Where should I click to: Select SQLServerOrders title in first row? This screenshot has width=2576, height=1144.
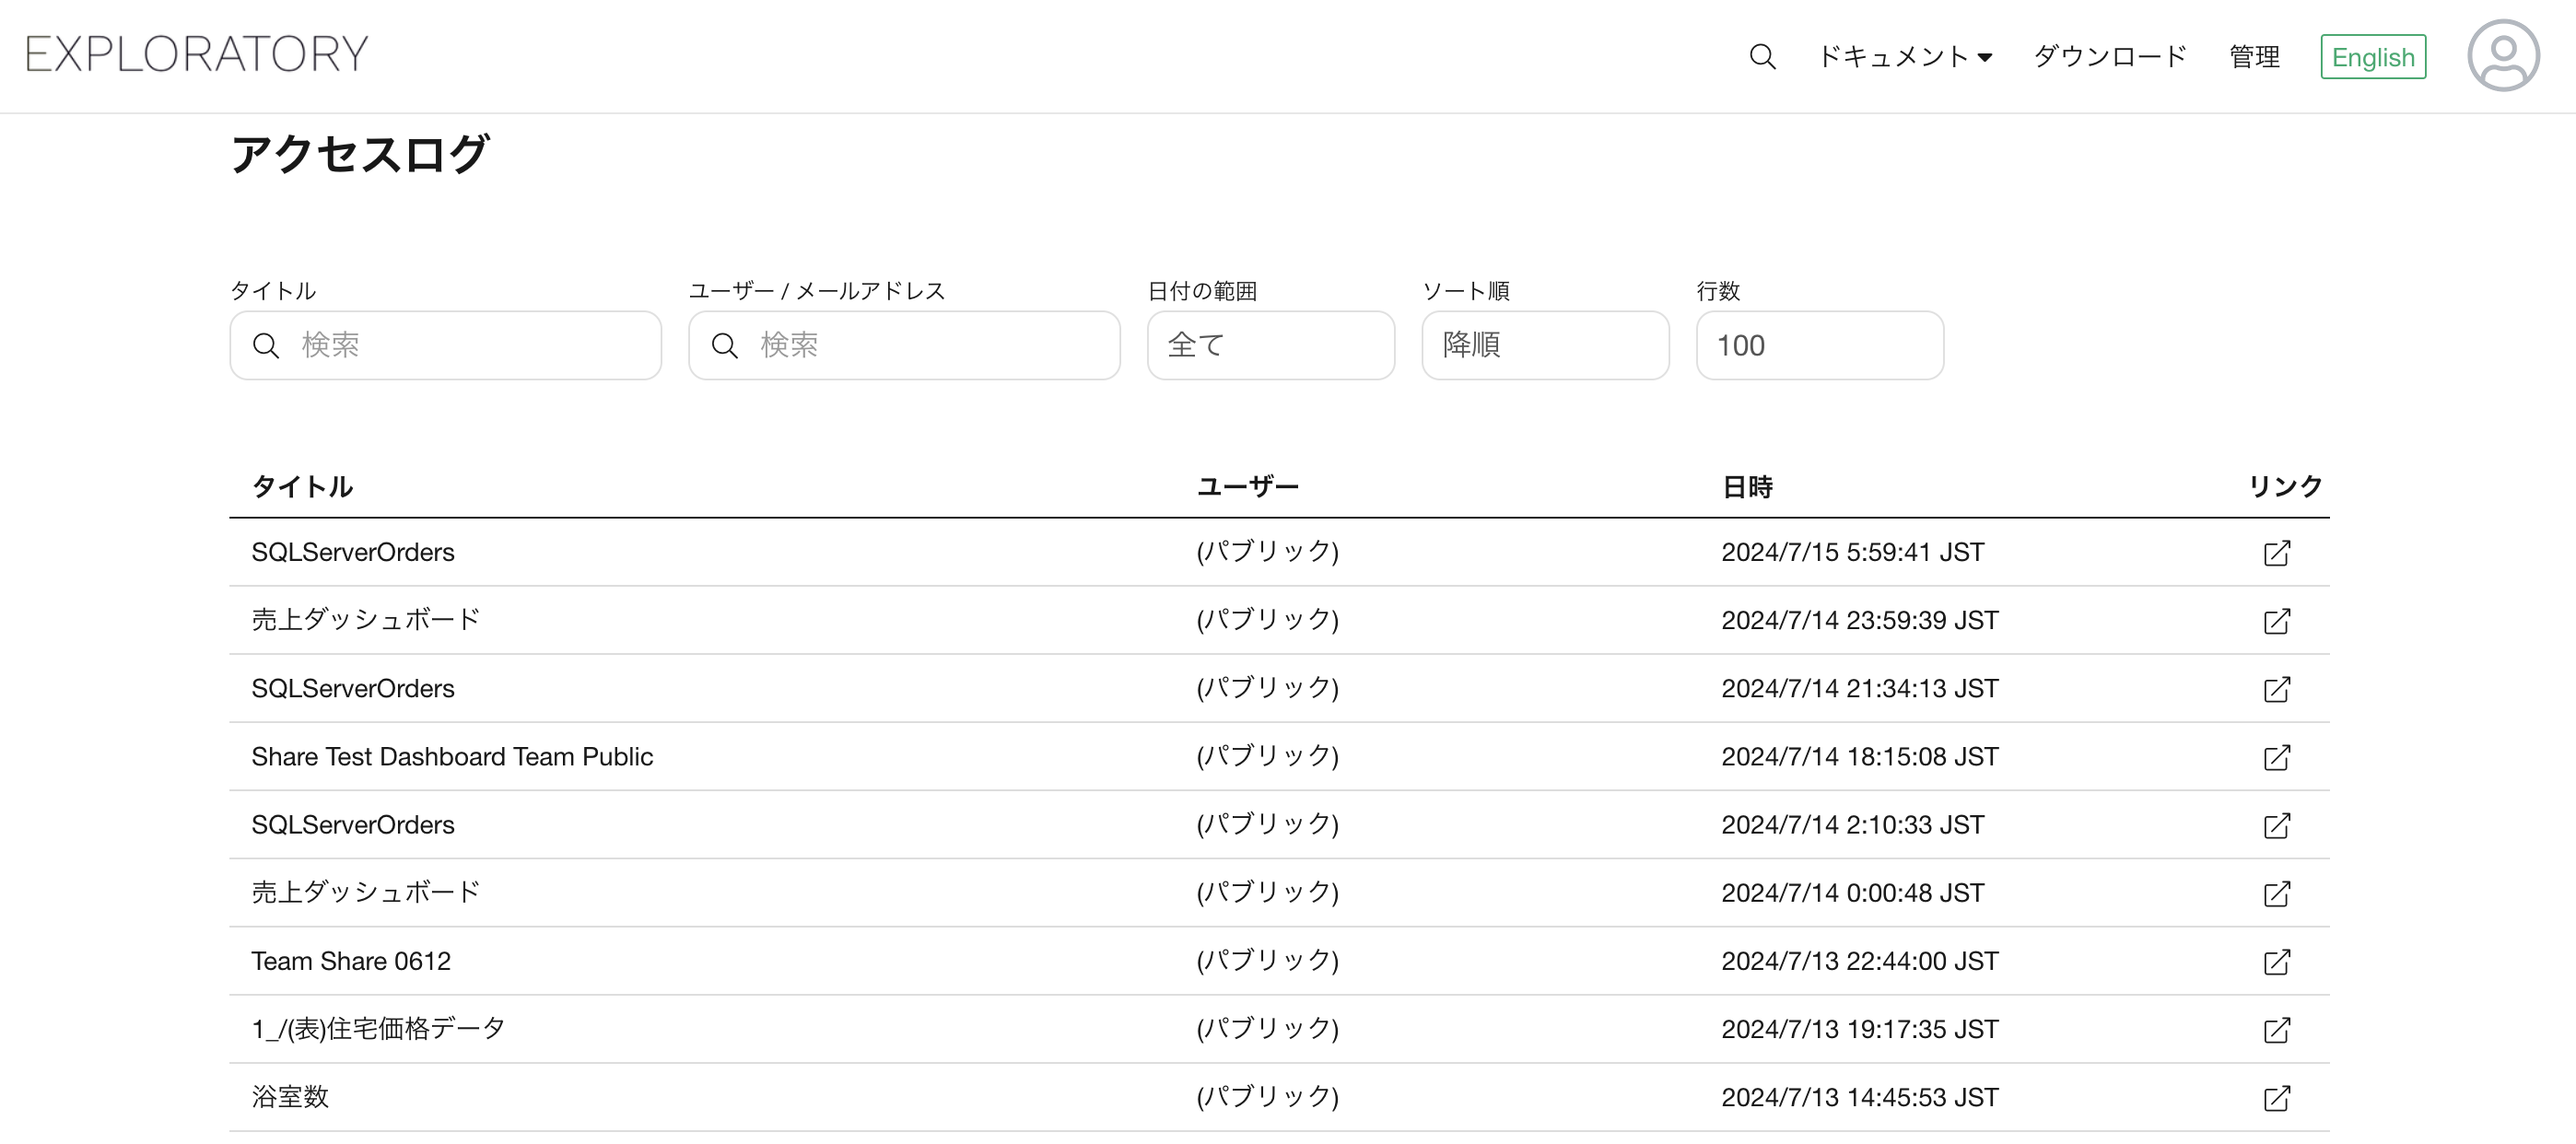(x=353, y=552)
